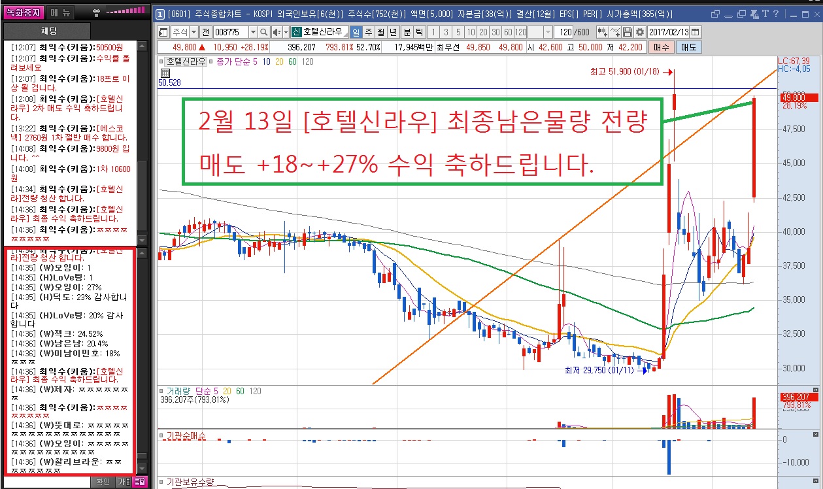This screenshot has height=489, width=823.
Task: Select the 채팅 chat tab
Action: [49, 31]
